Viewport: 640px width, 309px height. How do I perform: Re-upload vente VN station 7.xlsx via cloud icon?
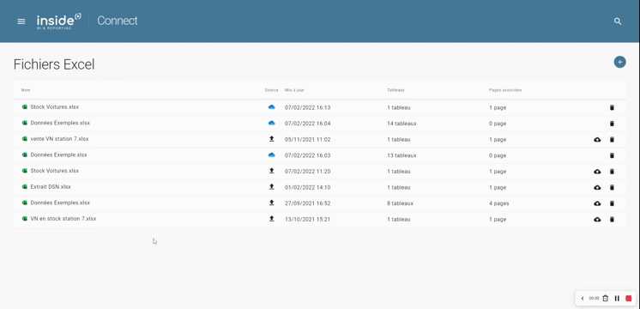(597, 140)
